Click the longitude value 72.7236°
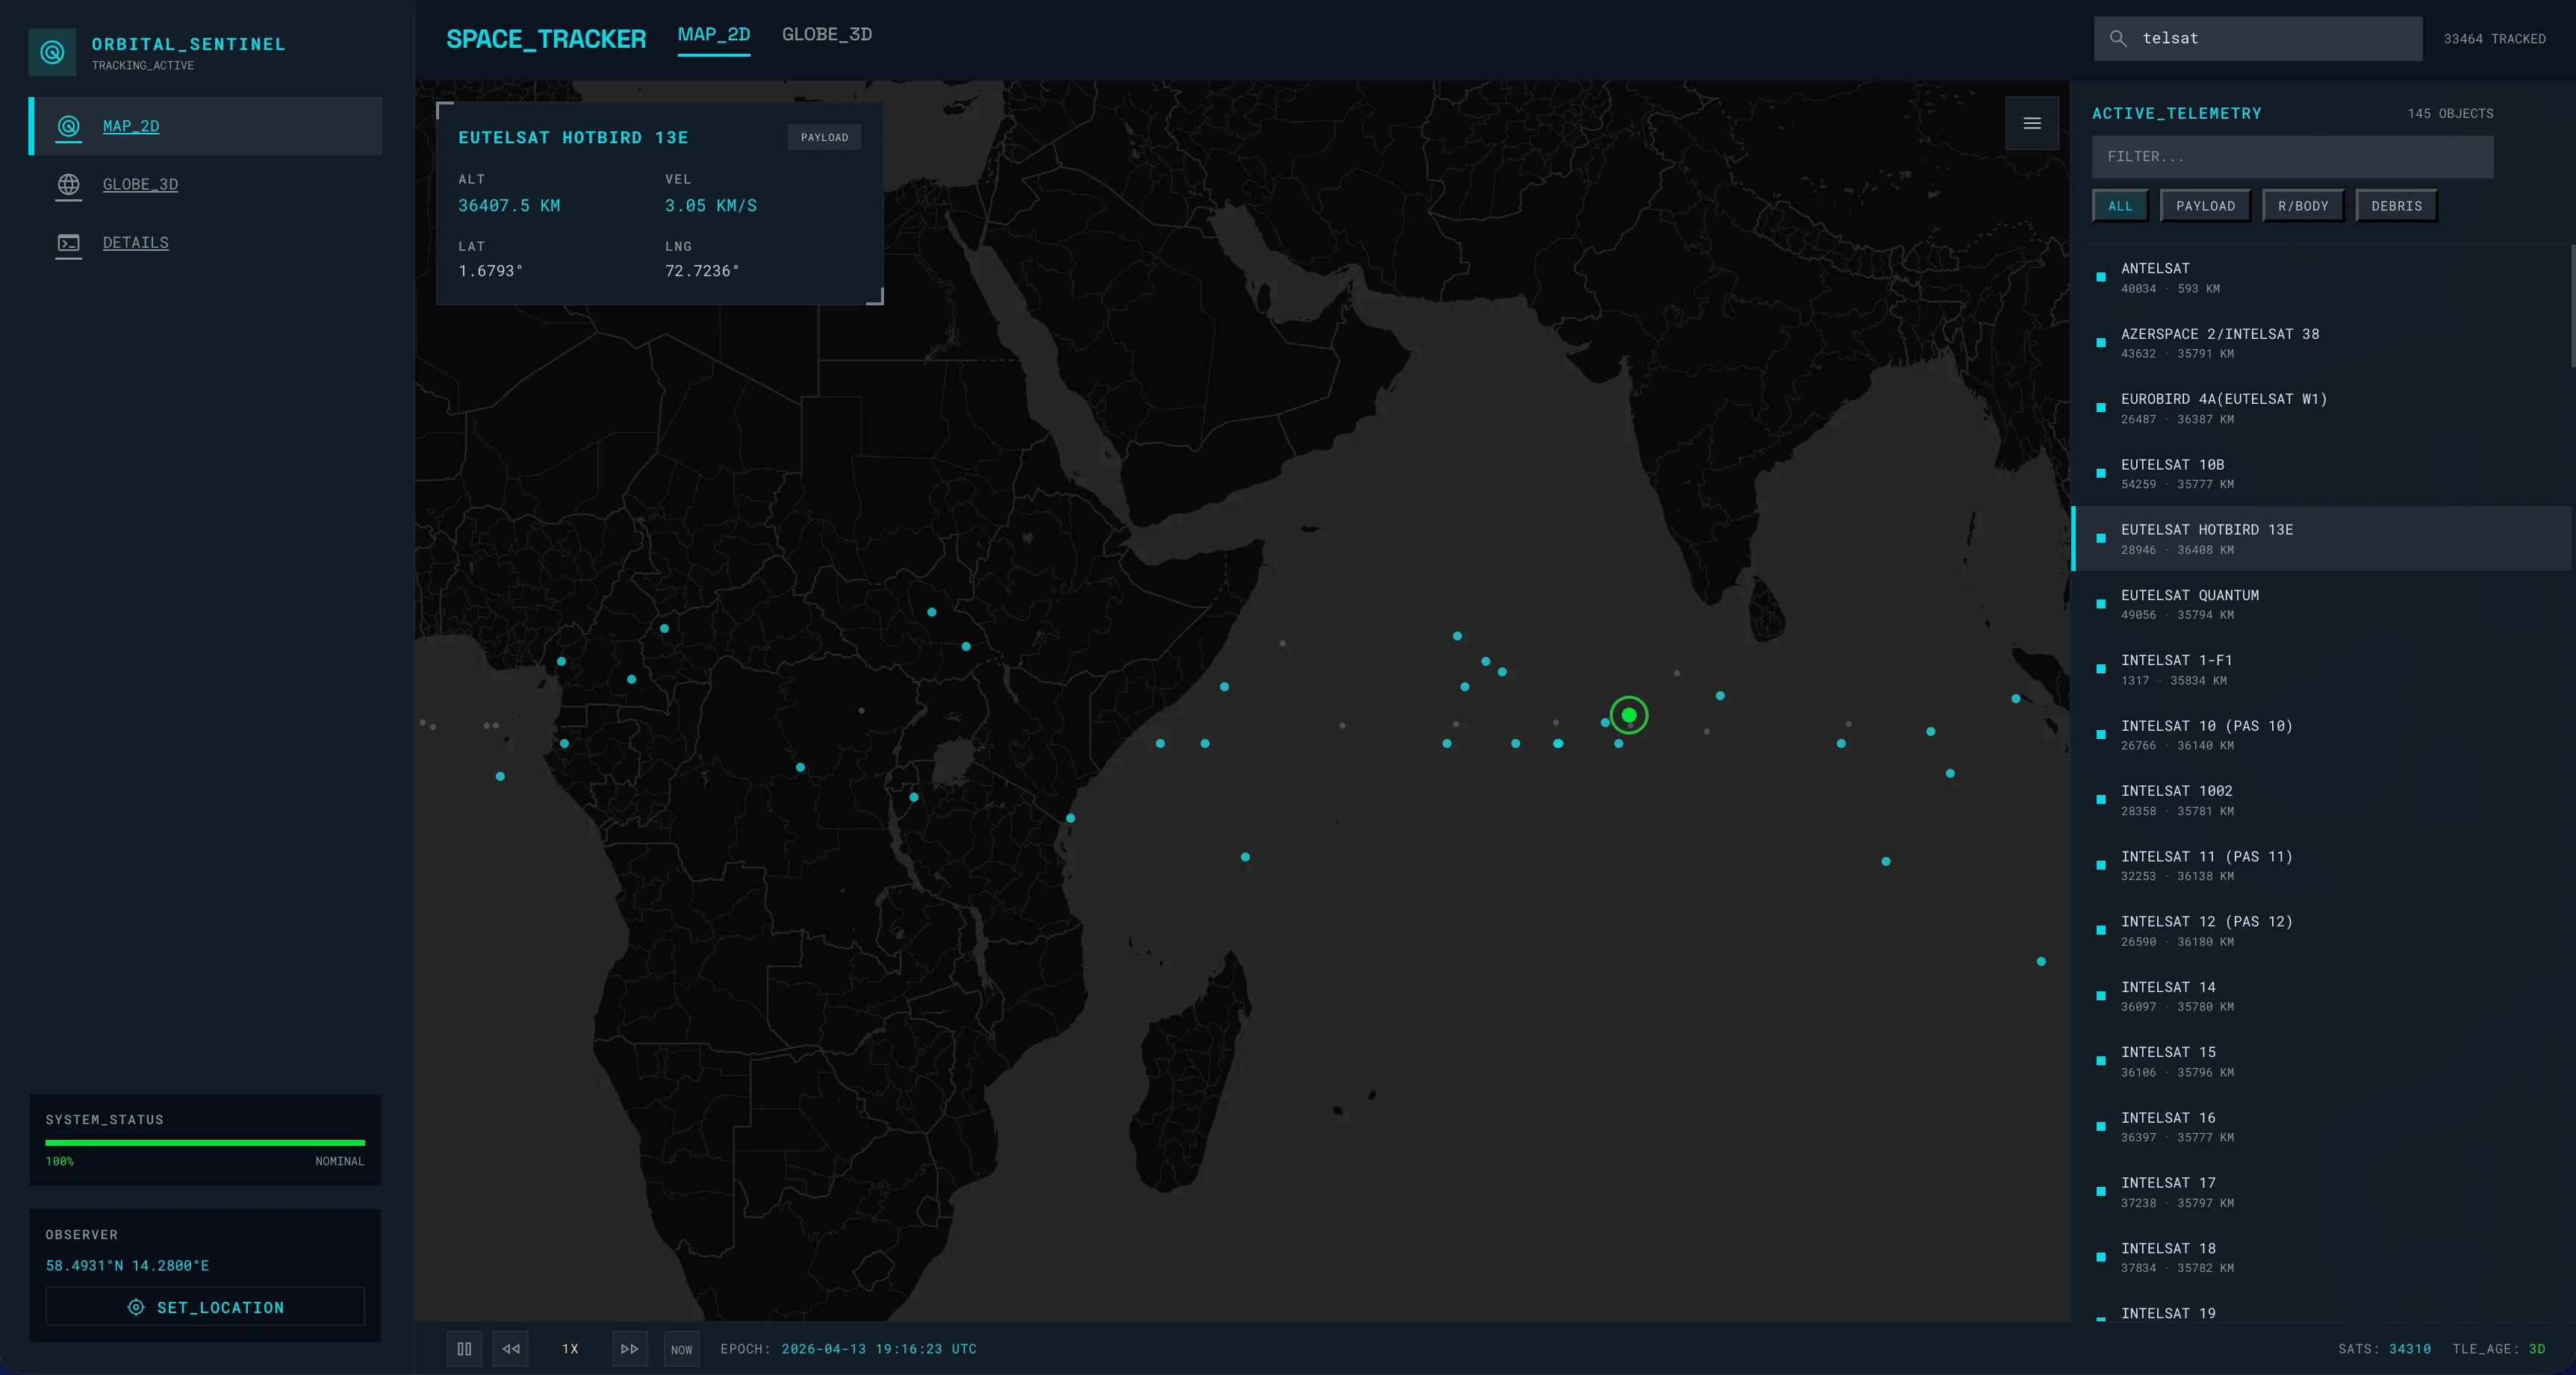The image size is (2576, 1375). click(x=702, y=271)
